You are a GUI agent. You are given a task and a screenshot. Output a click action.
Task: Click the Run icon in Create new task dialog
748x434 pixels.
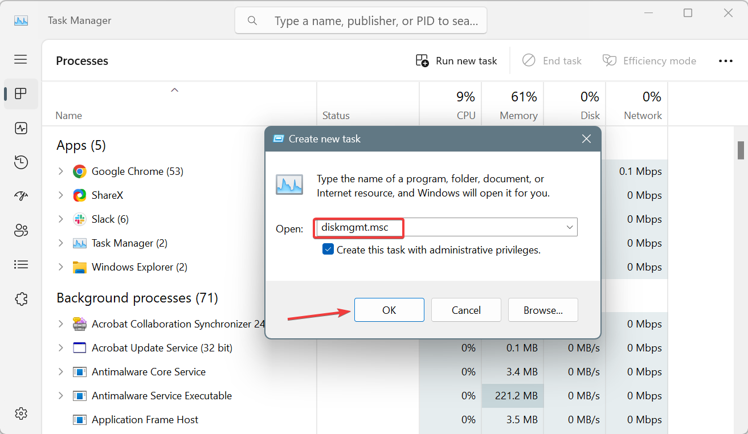point(289,185)
